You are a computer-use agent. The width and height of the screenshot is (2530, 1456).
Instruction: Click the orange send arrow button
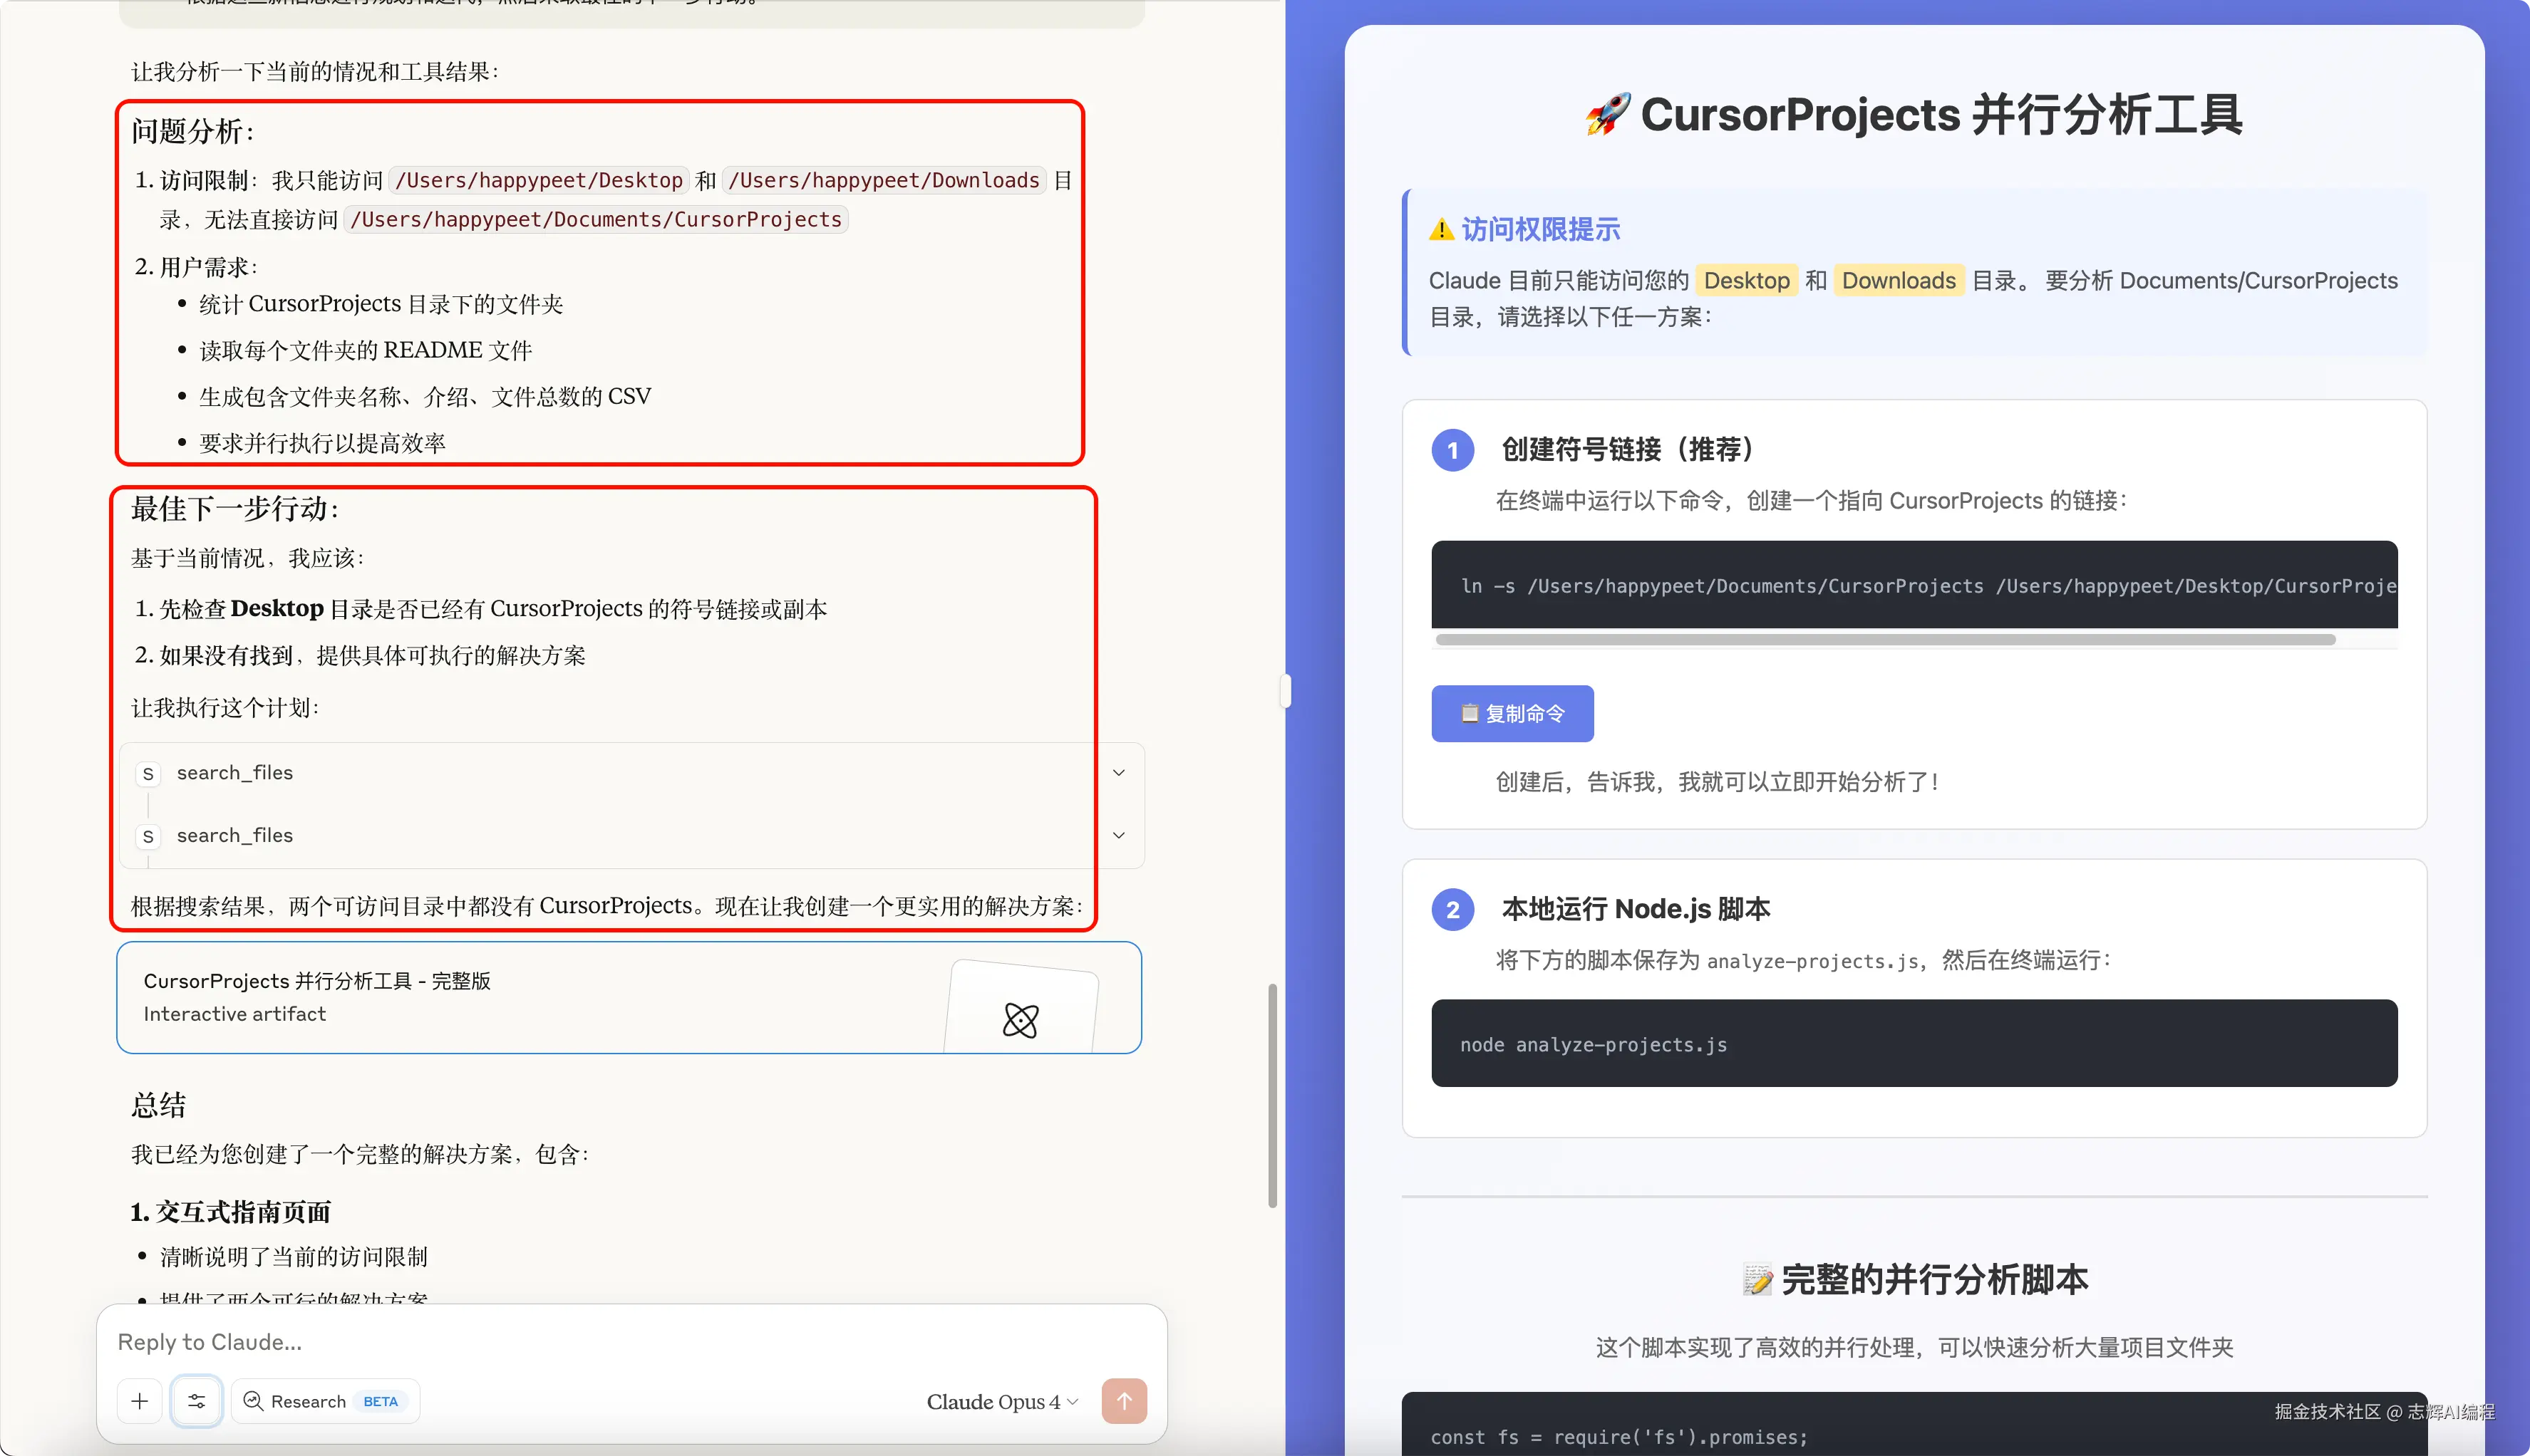(x=1123, y=1401)
